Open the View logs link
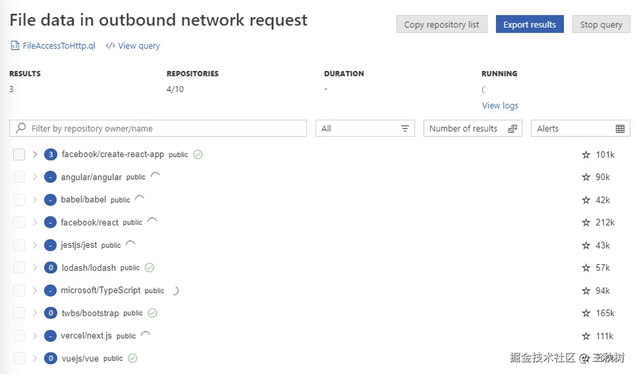635x374 pixels. click(500, 106)
